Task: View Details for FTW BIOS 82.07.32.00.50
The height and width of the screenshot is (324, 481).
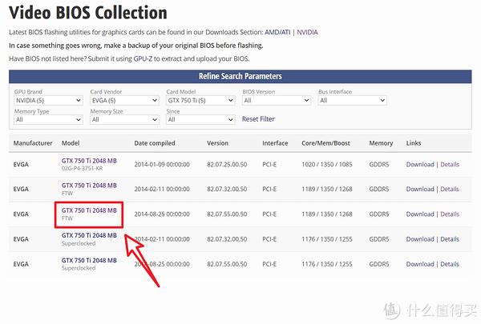Action: 450,190
